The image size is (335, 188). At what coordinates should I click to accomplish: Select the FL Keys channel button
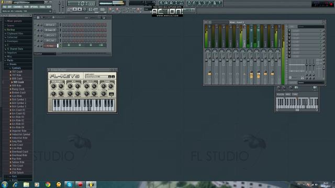coord(50,46)
